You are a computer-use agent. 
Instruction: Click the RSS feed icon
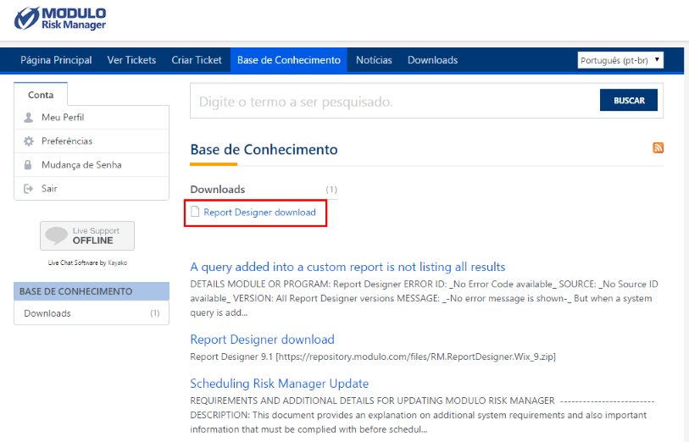[658, 148]
